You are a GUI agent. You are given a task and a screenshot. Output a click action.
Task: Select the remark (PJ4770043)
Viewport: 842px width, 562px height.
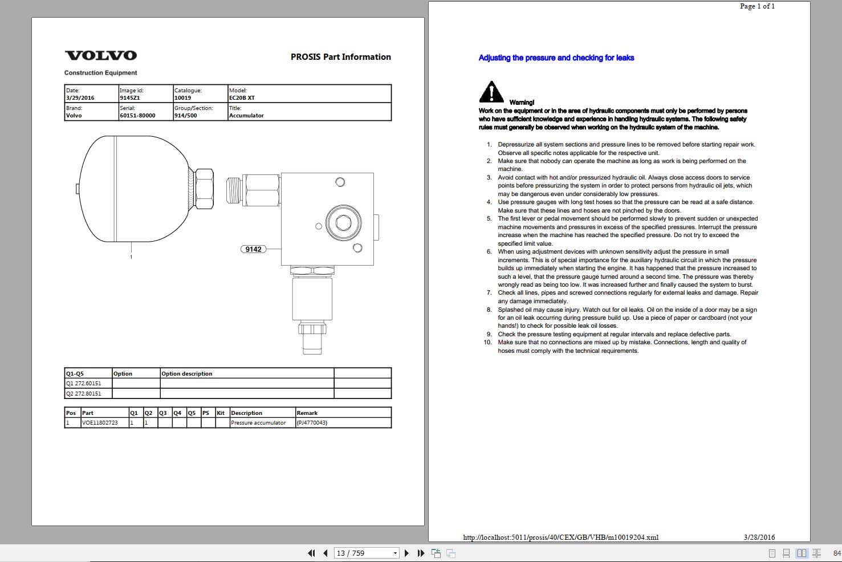point(312,423)
